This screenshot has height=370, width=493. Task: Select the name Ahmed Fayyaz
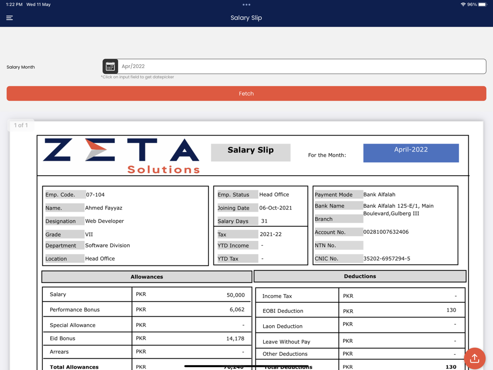pos(104,208)
